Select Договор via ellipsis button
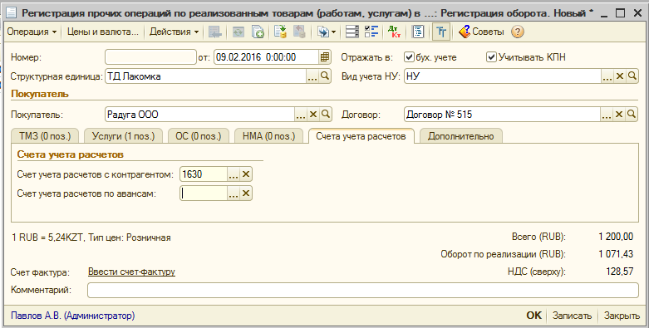Screen dimensions: 649x328 coord(607,114)
